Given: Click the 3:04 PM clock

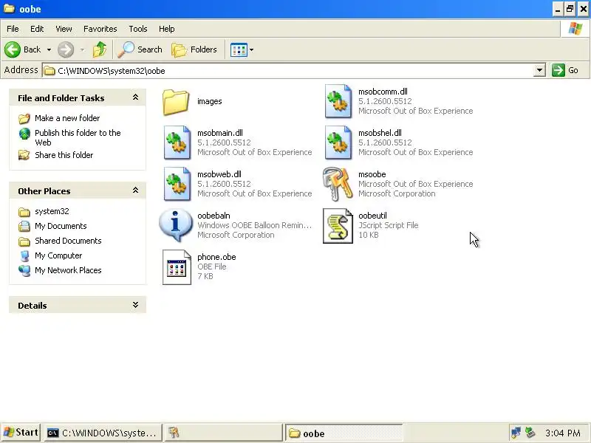Looking at the screenshot, I should click(x=563, y=433).
